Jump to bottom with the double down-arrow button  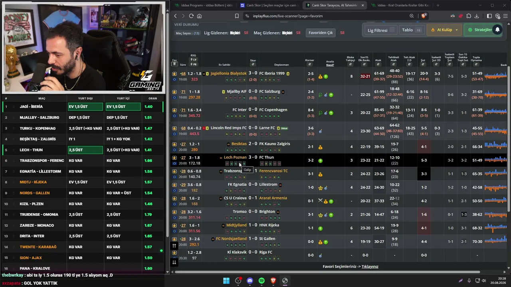coord(174,262)
